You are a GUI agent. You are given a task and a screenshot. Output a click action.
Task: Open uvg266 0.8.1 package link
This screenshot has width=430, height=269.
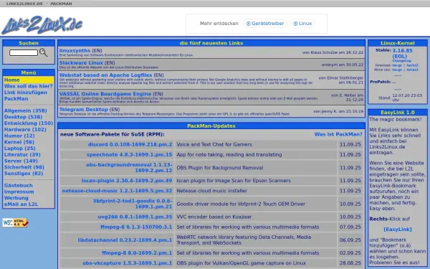(x=135, y=217)
